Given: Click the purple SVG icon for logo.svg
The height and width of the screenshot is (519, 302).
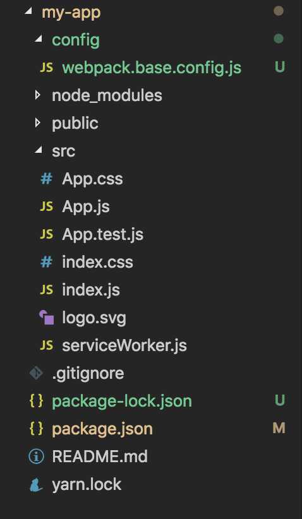Looking at the screenshot, I should 46,318.
